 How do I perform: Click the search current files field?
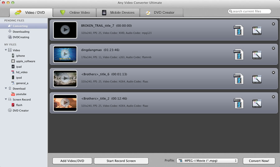250,11
